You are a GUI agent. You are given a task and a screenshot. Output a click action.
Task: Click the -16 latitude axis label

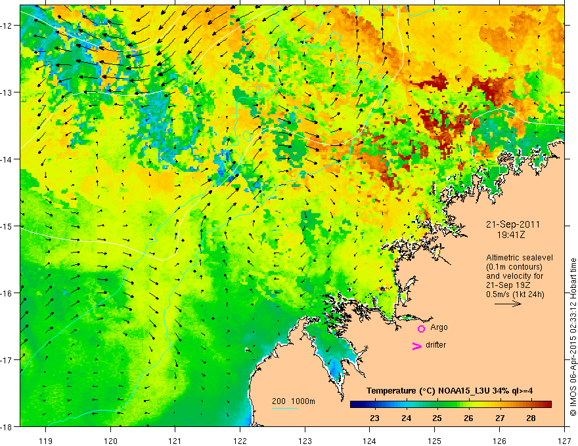tap(7, 293)
